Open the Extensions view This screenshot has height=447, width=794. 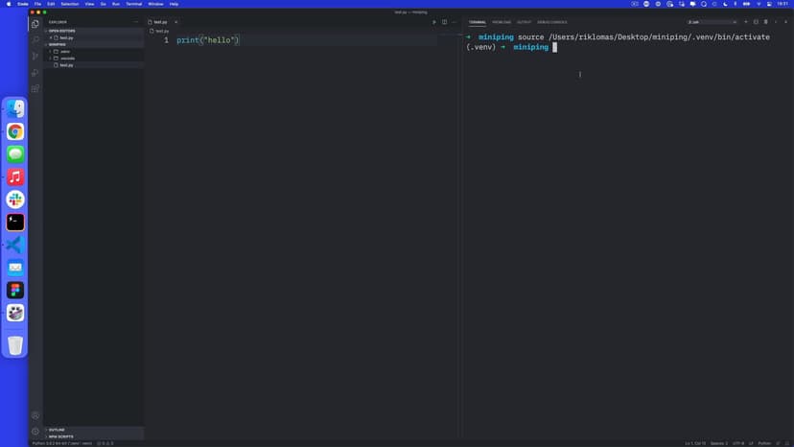(35, 89)
